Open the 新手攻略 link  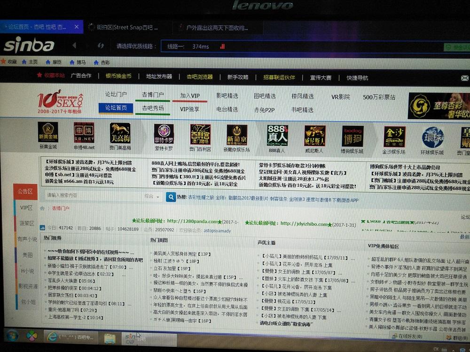[238, 77]
